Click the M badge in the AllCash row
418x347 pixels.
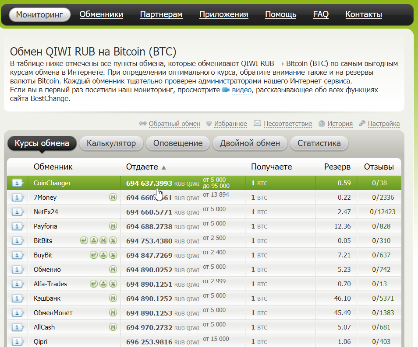(113, 327)
